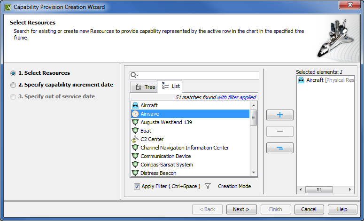Click the Communication Device element icon
Image resolution: width=364 pixels, height=221 pixels.
(x=135, y=156)
